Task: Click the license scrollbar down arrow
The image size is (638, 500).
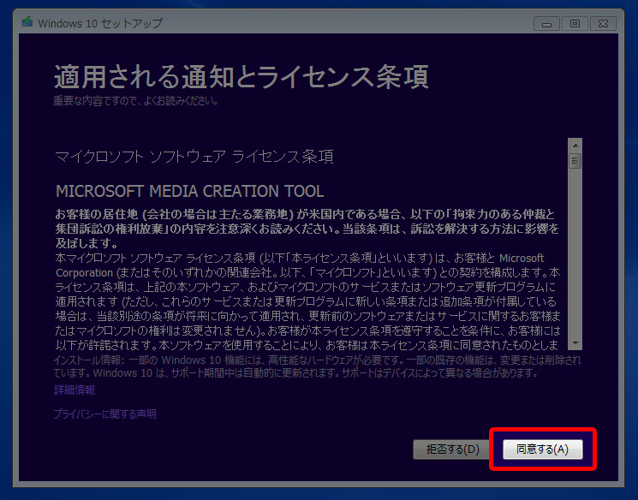Action: click(575, 341)
